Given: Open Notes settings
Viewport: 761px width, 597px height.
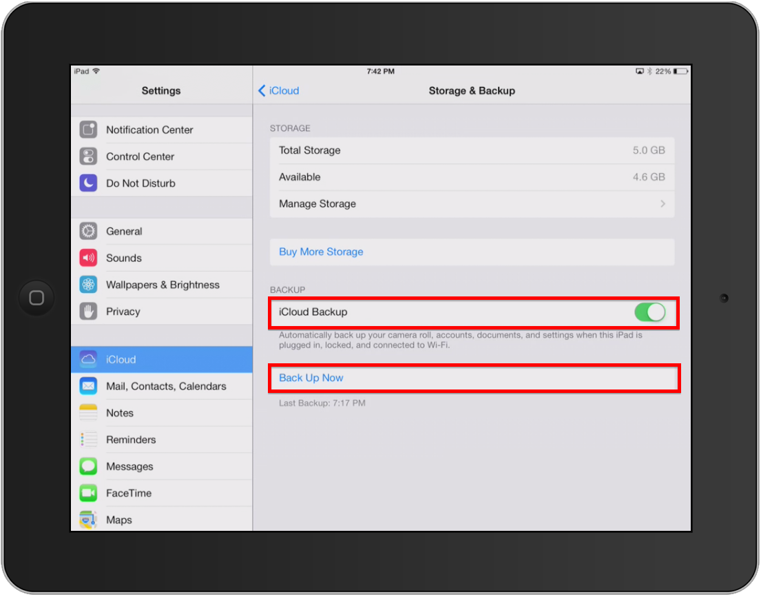Looking at the screenshot, I should 162,413.
